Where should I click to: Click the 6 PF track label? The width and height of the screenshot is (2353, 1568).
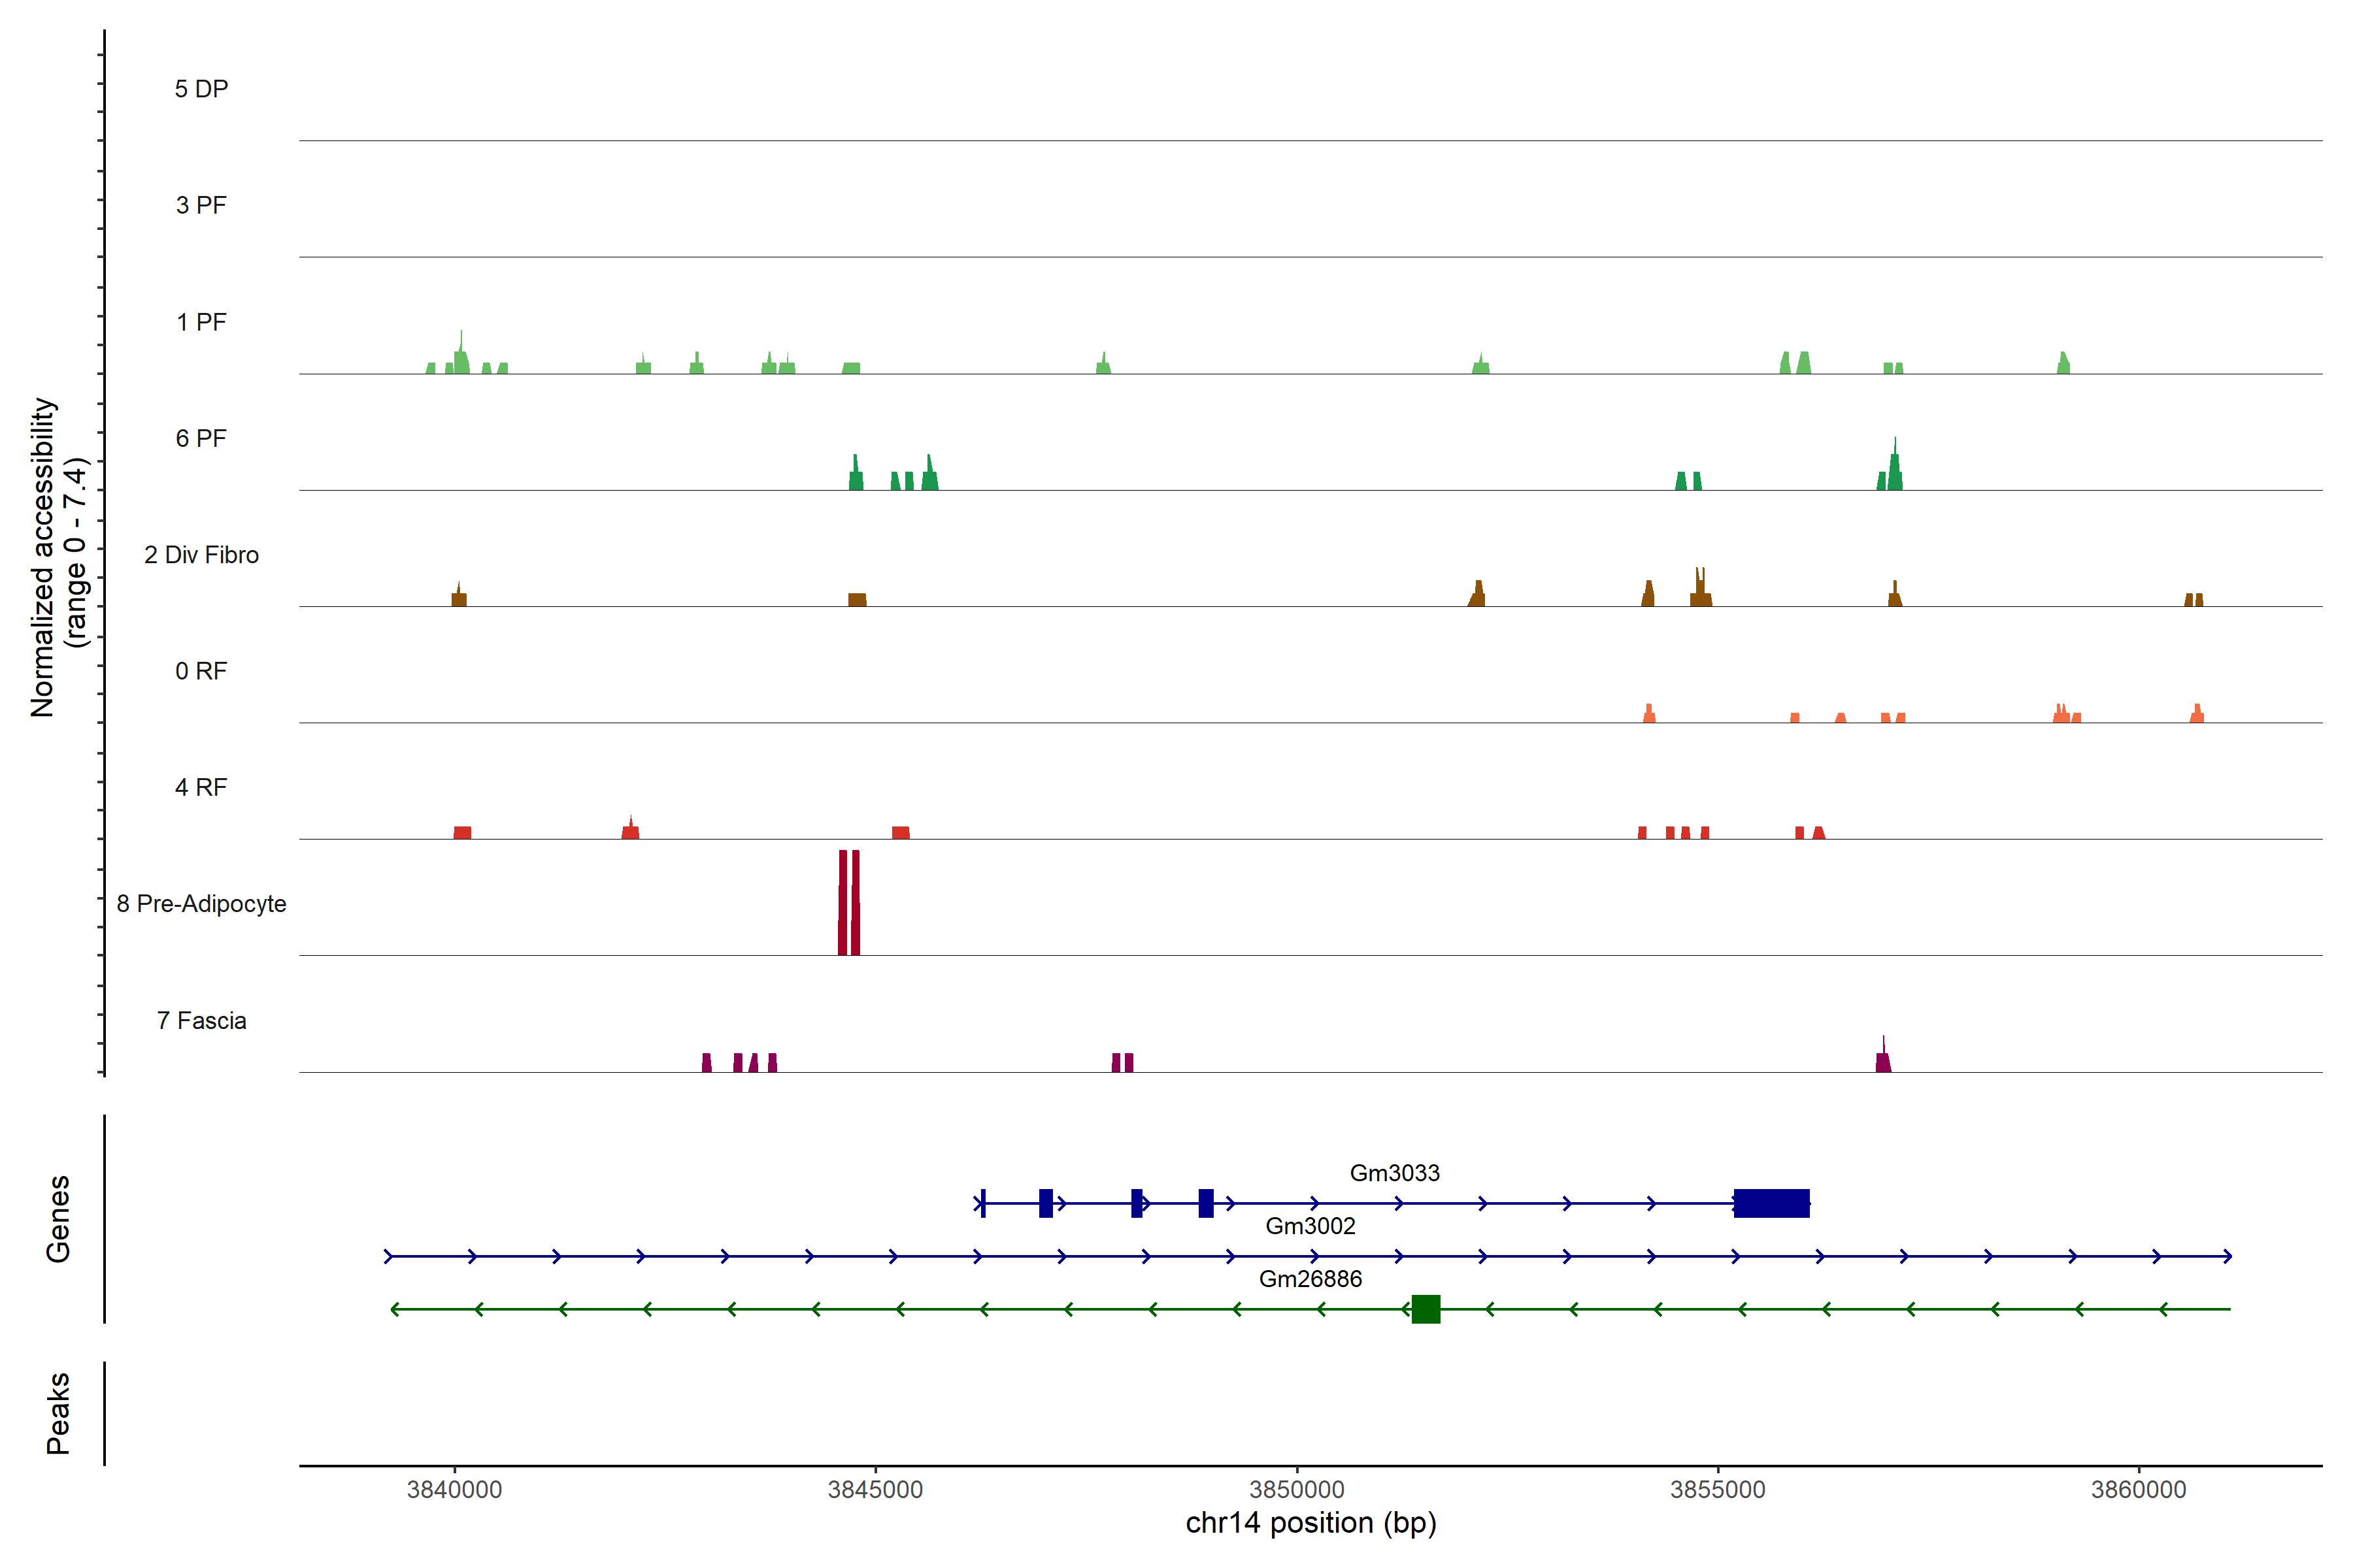(201, 438)
